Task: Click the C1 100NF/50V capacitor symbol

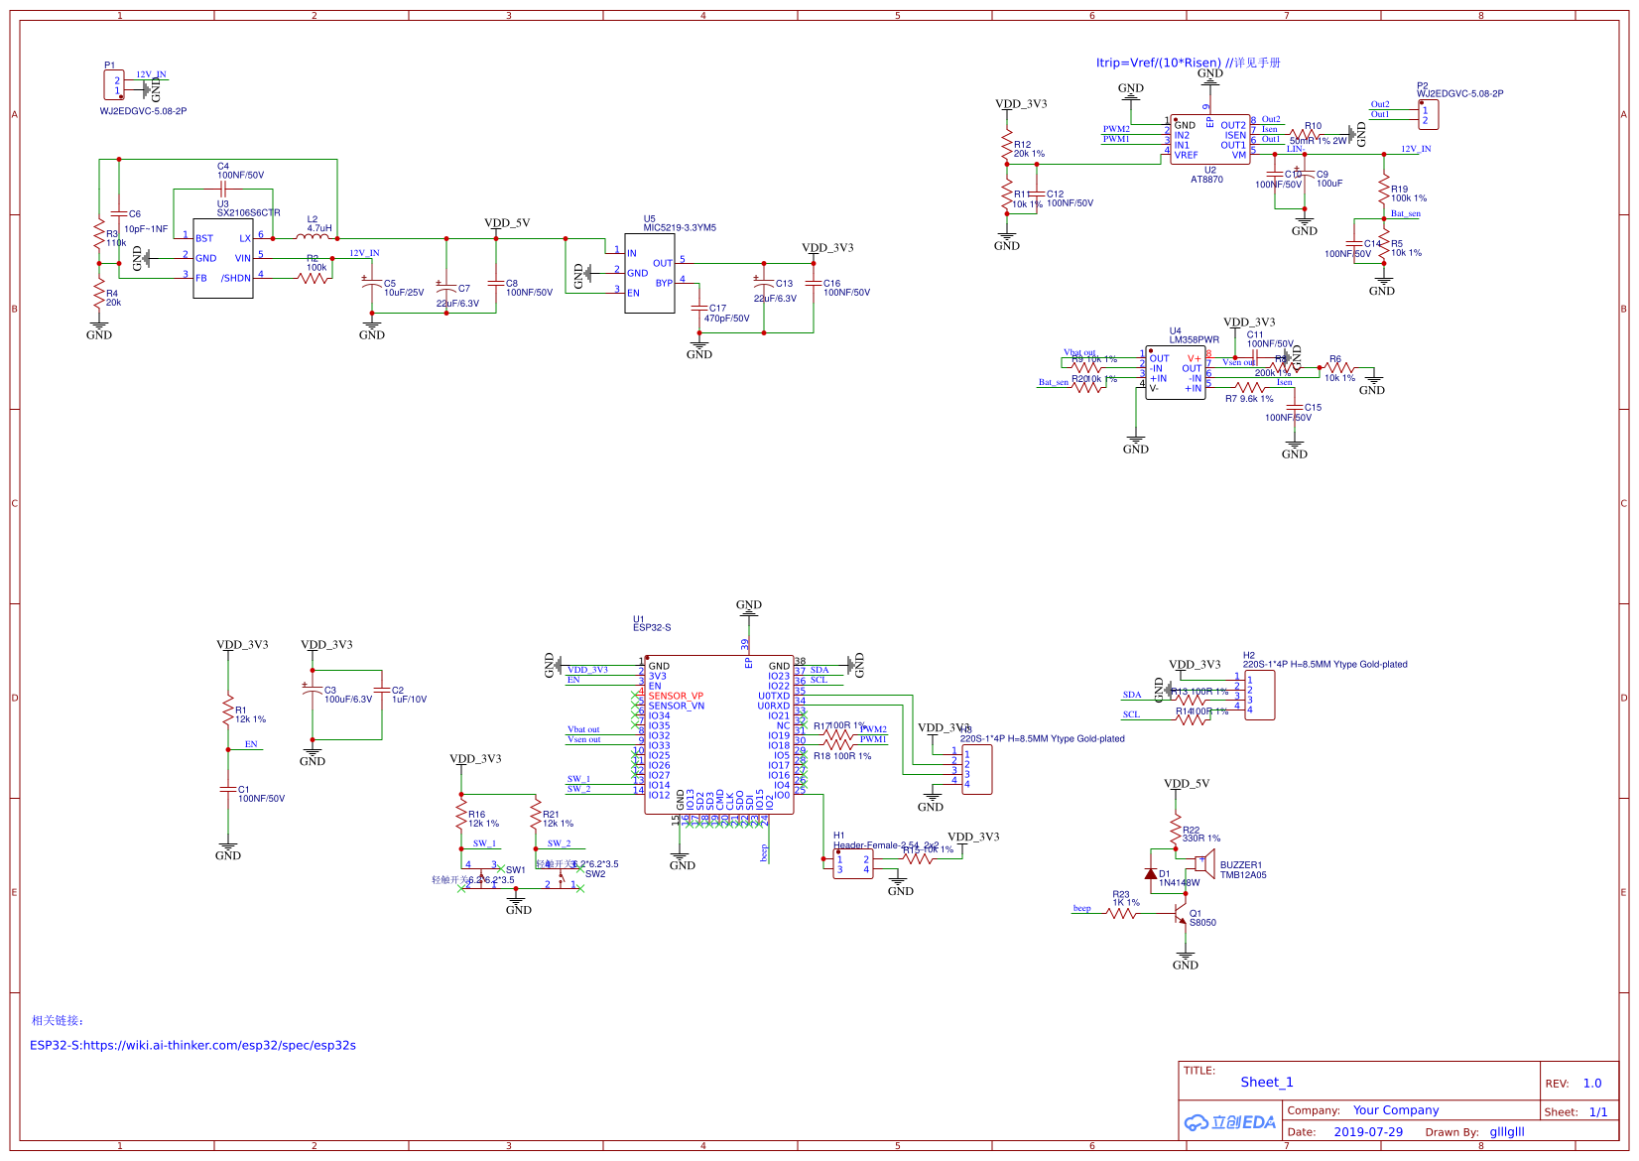Action: click(228, 789)
